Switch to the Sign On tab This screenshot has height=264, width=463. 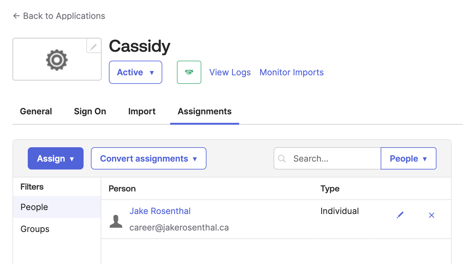click(x=90, y=111)
